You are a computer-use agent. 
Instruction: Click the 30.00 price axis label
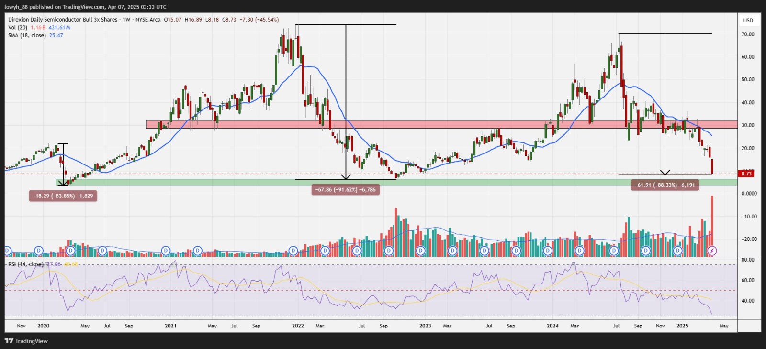click(x=748, y=125)
